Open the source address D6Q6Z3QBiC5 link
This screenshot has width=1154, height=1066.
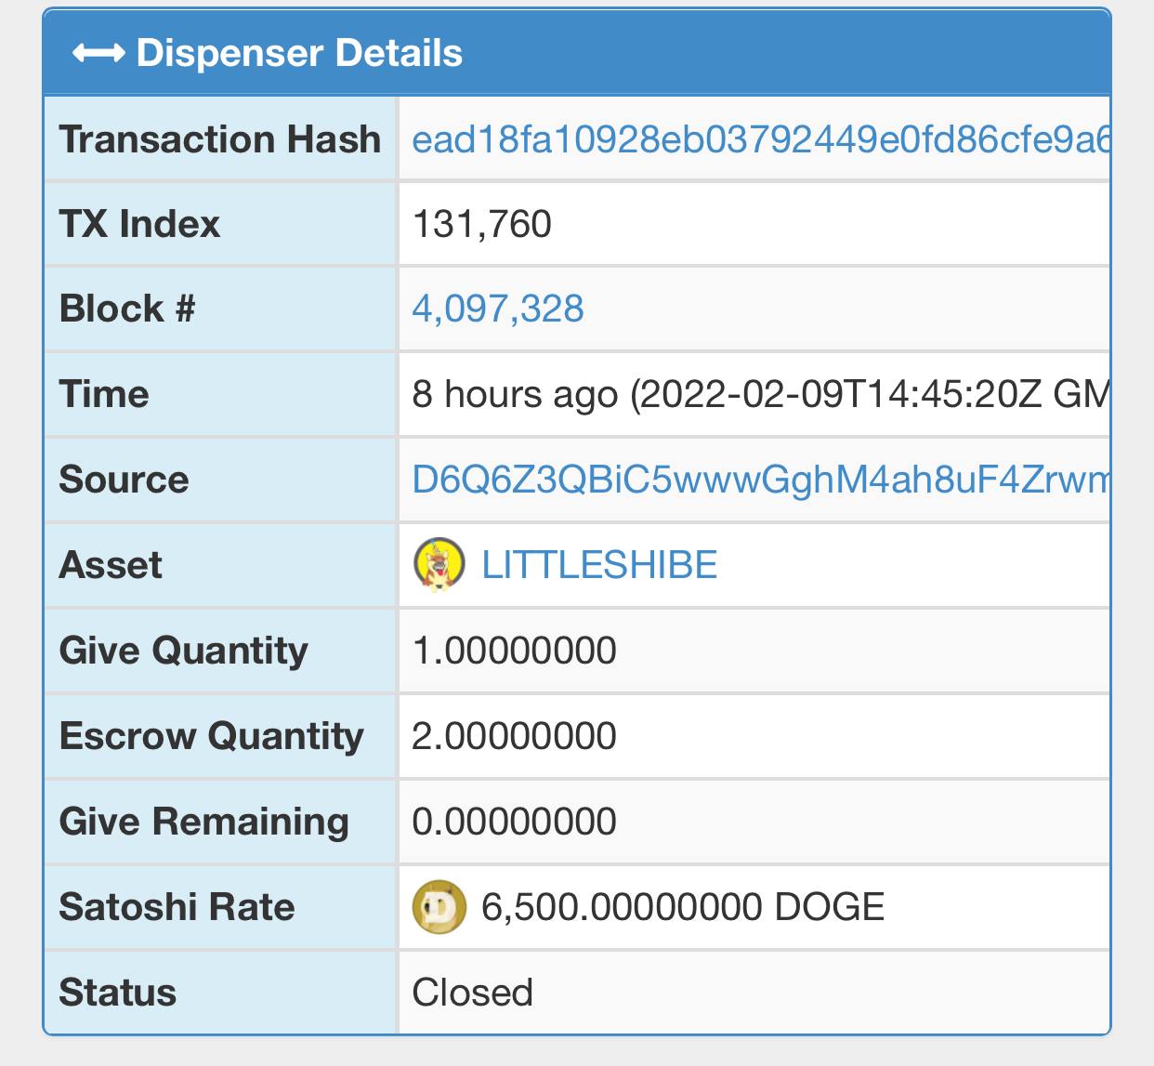760,480
